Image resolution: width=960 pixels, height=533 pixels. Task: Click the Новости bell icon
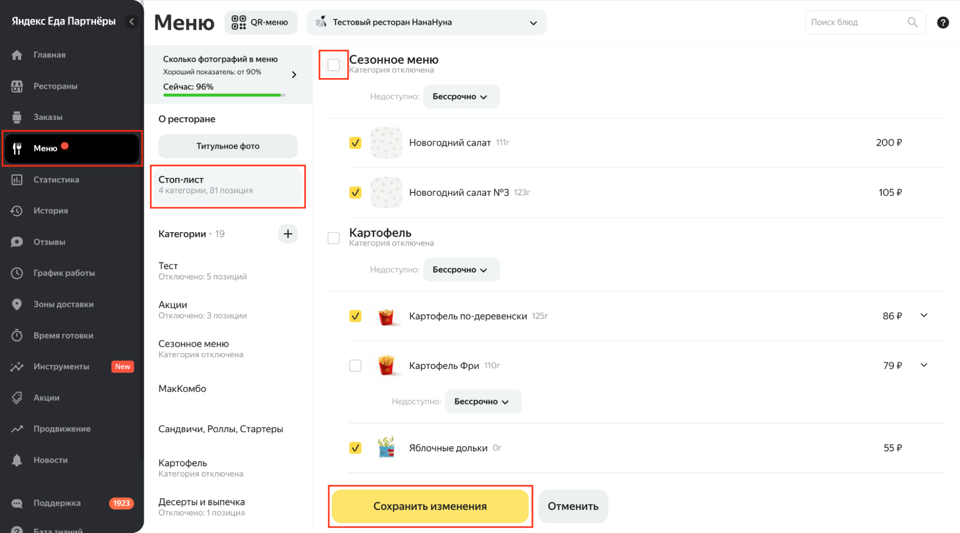17,460
